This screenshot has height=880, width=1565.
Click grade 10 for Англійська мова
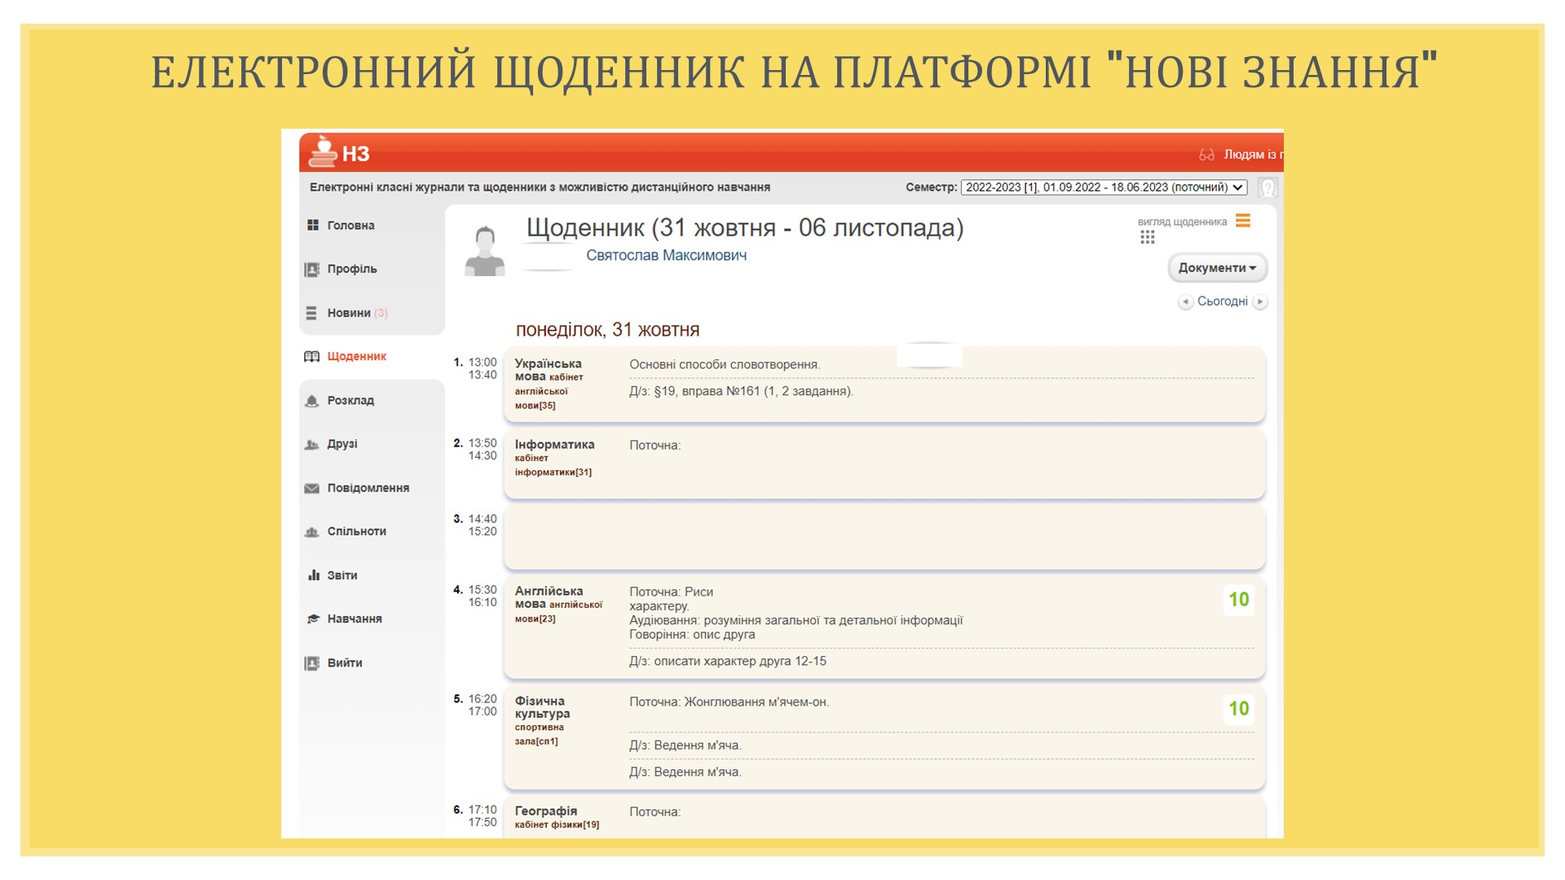click(x=1238, y=600)
